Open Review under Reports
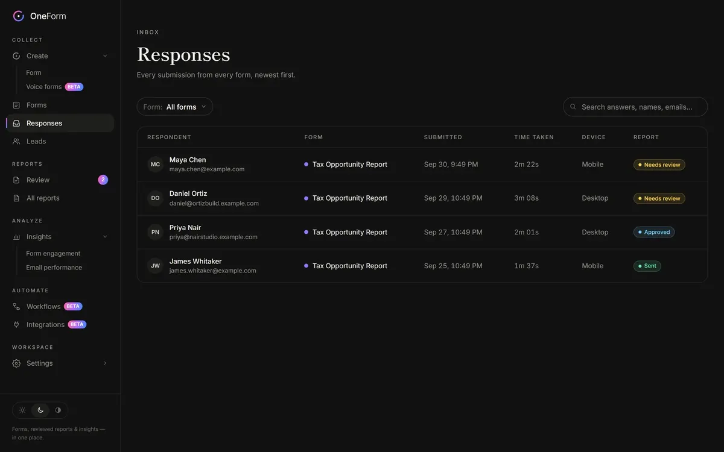 (x=60, y=180)
